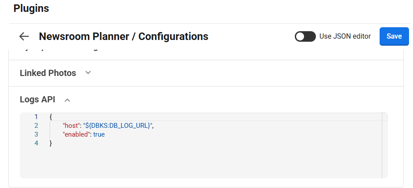
Task: Click line number 4 in the gutter
Action: click(x=36, y=143)
